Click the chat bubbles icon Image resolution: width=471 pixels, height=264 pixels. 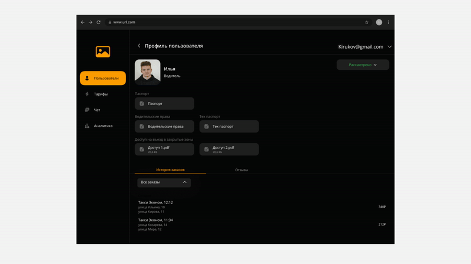point(87,110)
